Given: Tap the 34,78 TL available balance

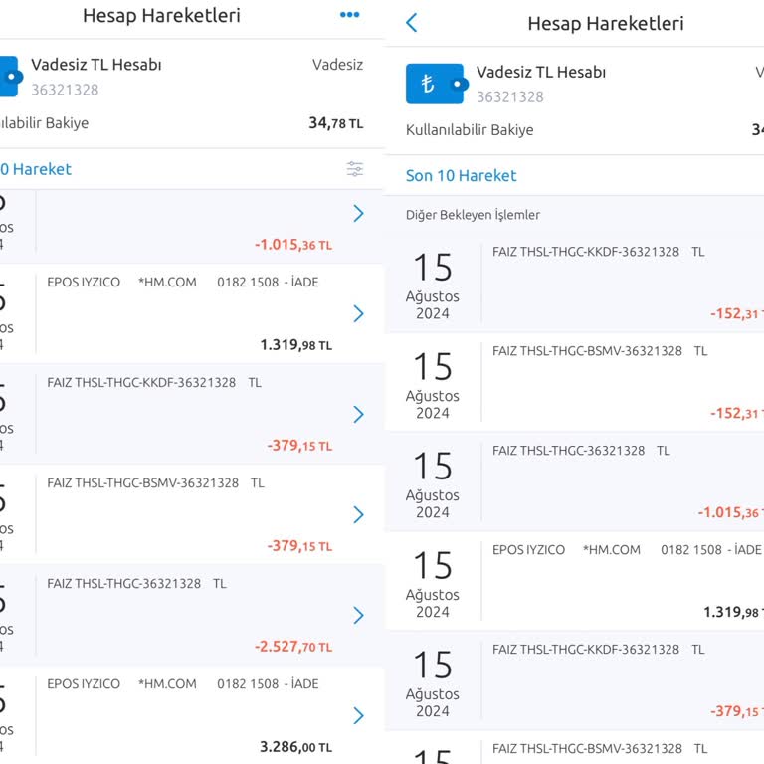Looking at the screenshot, I should pyautogui.click(x=335, y=123).
